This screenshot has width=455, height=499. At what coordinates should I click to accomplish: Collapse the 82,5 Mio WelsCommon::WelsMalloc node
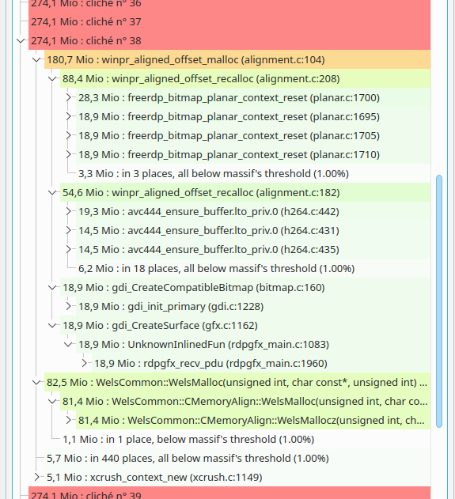36,382
